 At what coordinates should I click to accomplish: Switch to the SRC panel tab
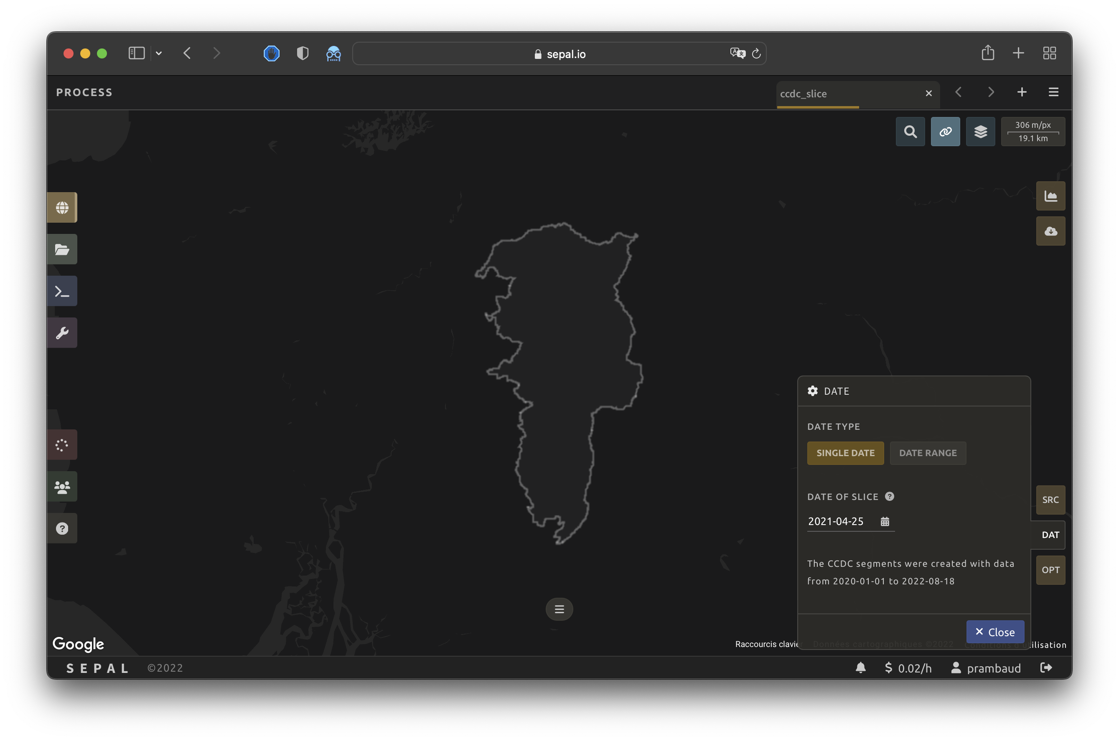tap(1050, 500)
